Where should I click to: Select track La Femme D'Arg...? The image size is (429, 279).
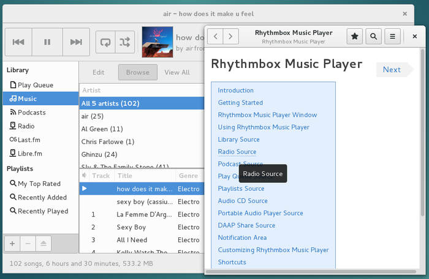coord(142,215)
